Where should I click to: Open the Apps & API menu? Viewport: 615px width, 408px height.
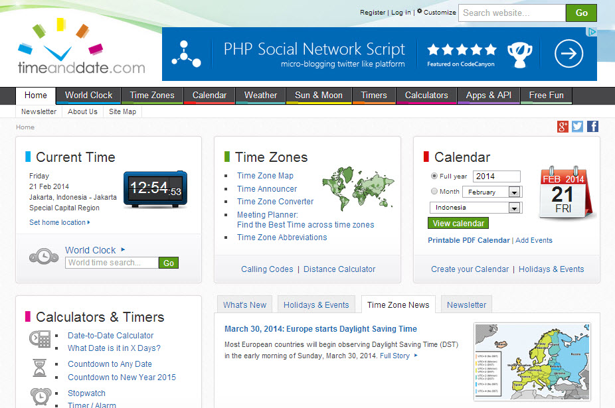pos(488,96)
